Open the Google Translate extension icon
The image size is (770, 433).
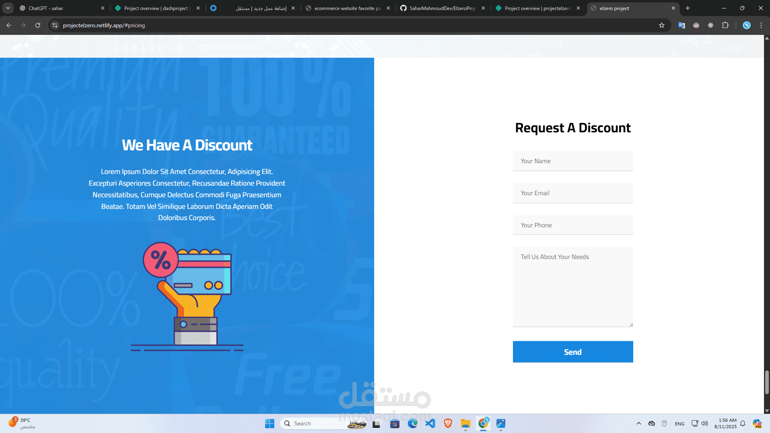(682, 25)
